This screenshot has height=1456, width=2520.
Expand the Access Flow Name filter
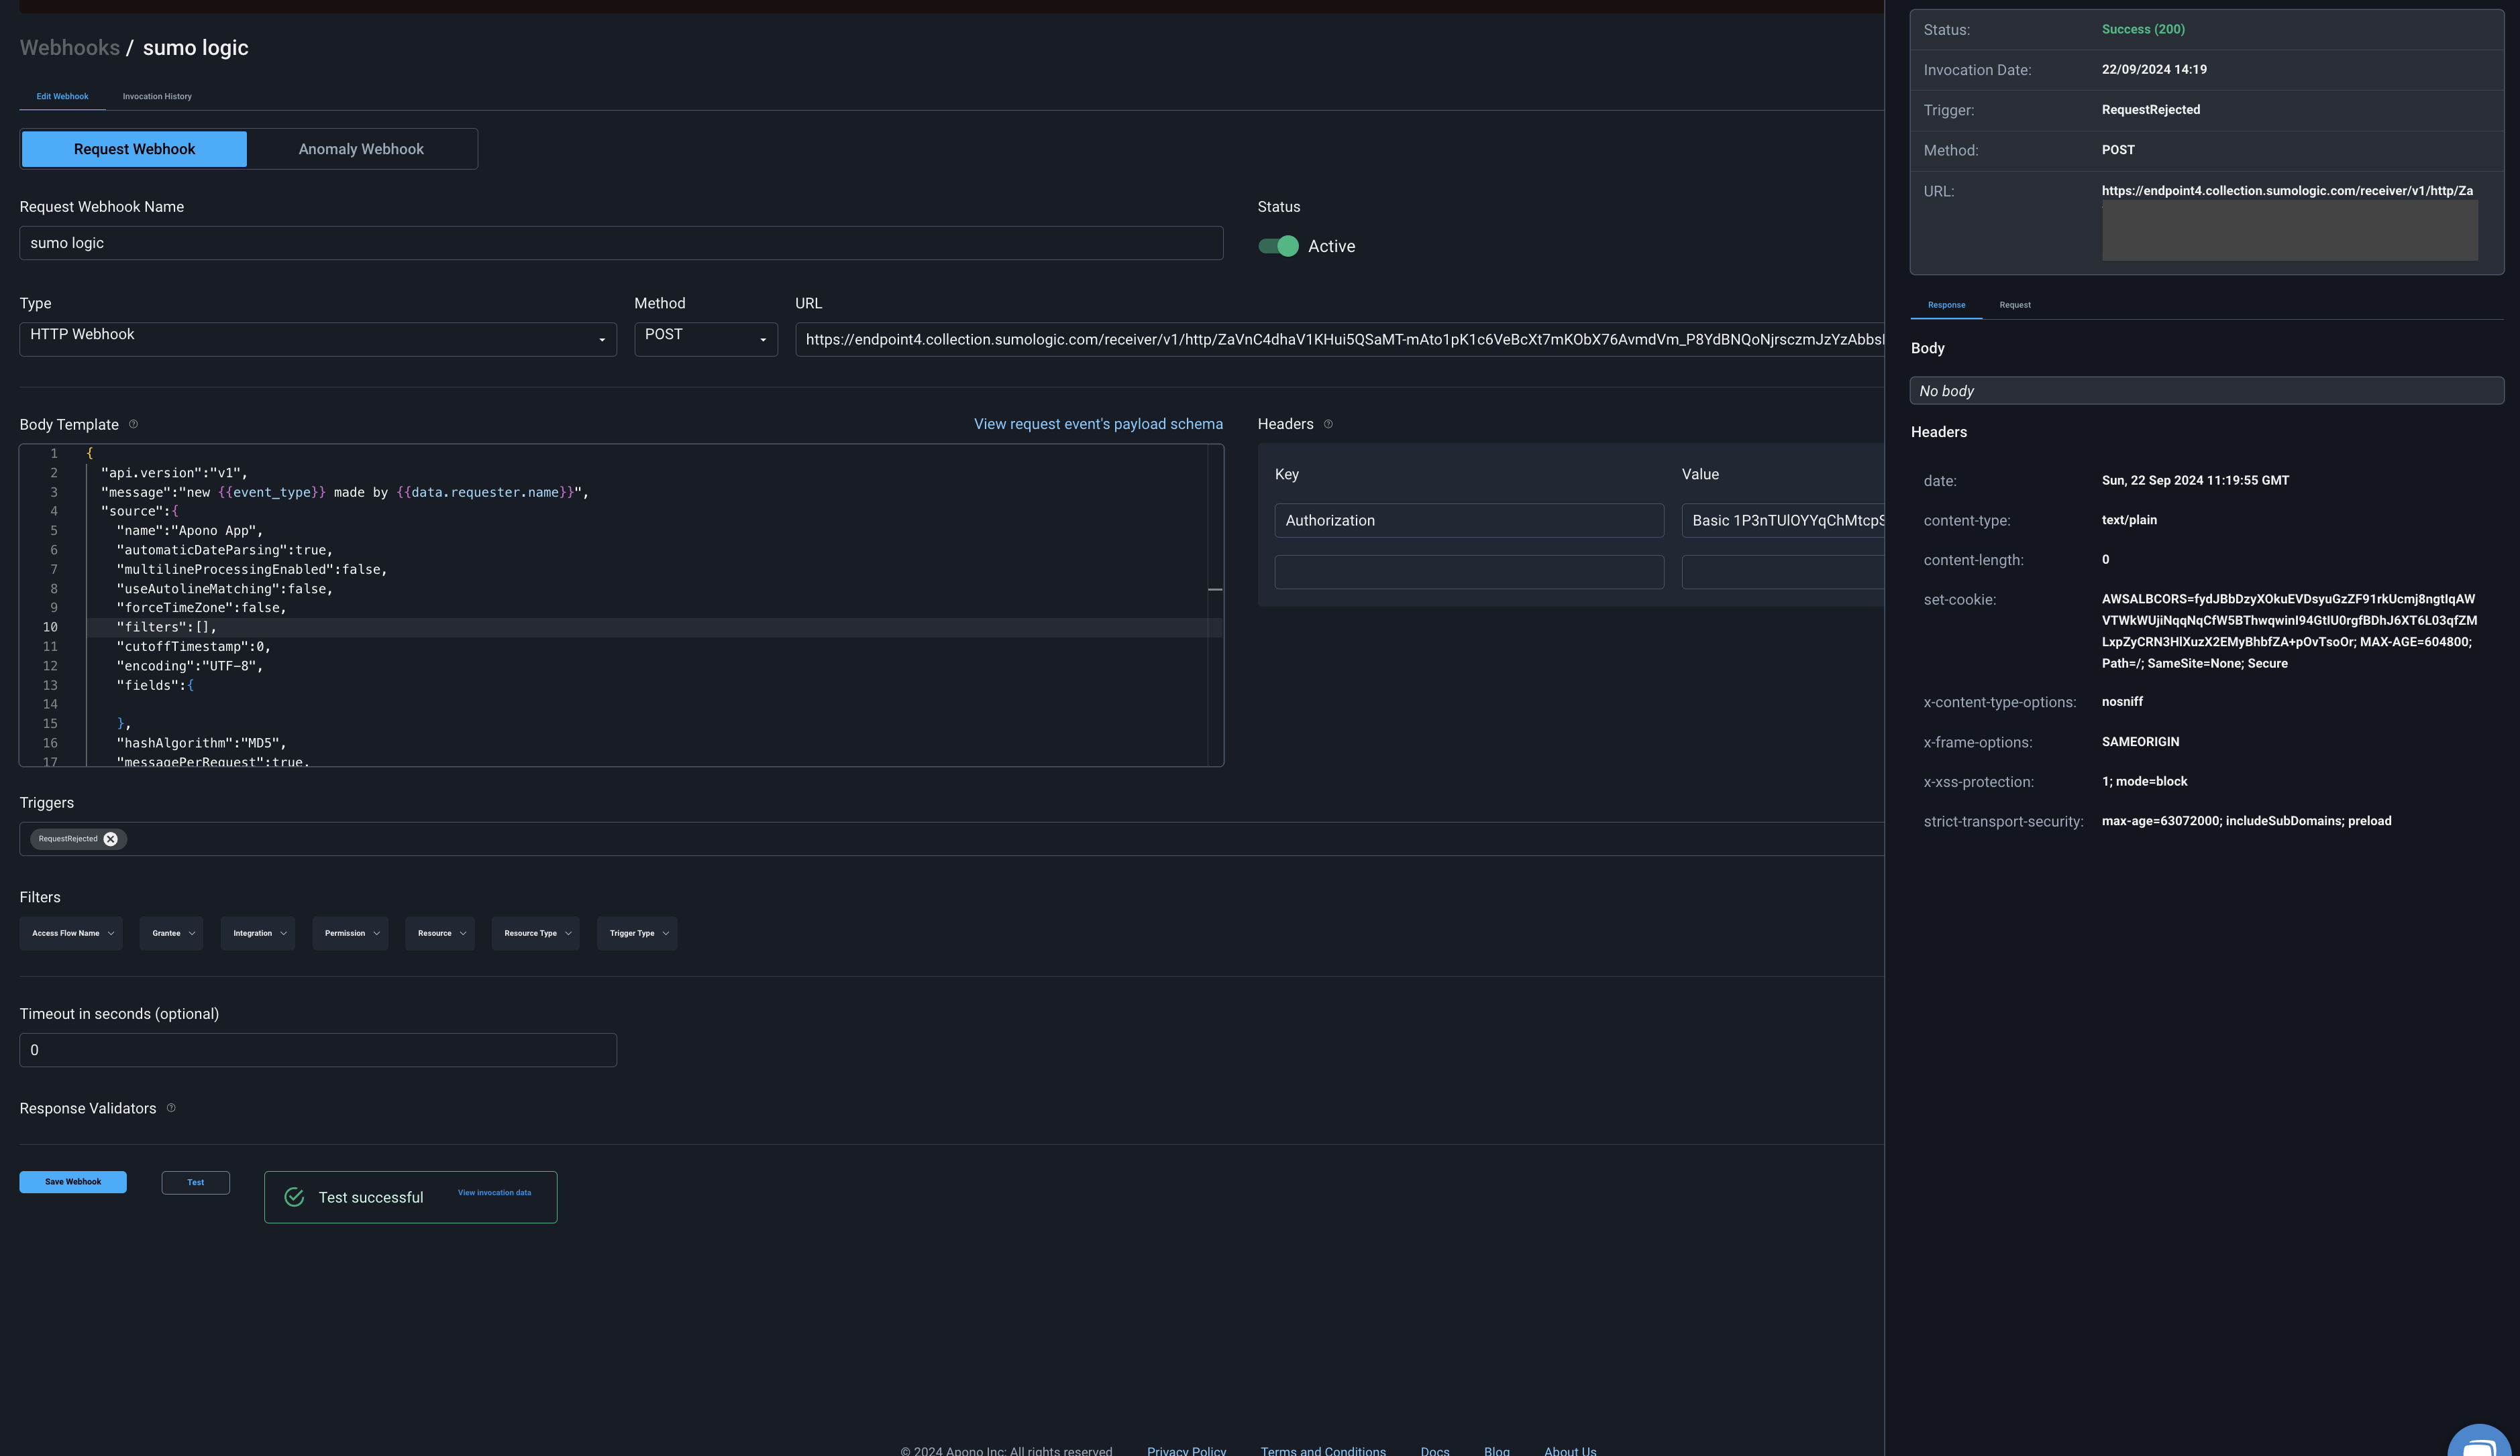[x=71, y=932]
